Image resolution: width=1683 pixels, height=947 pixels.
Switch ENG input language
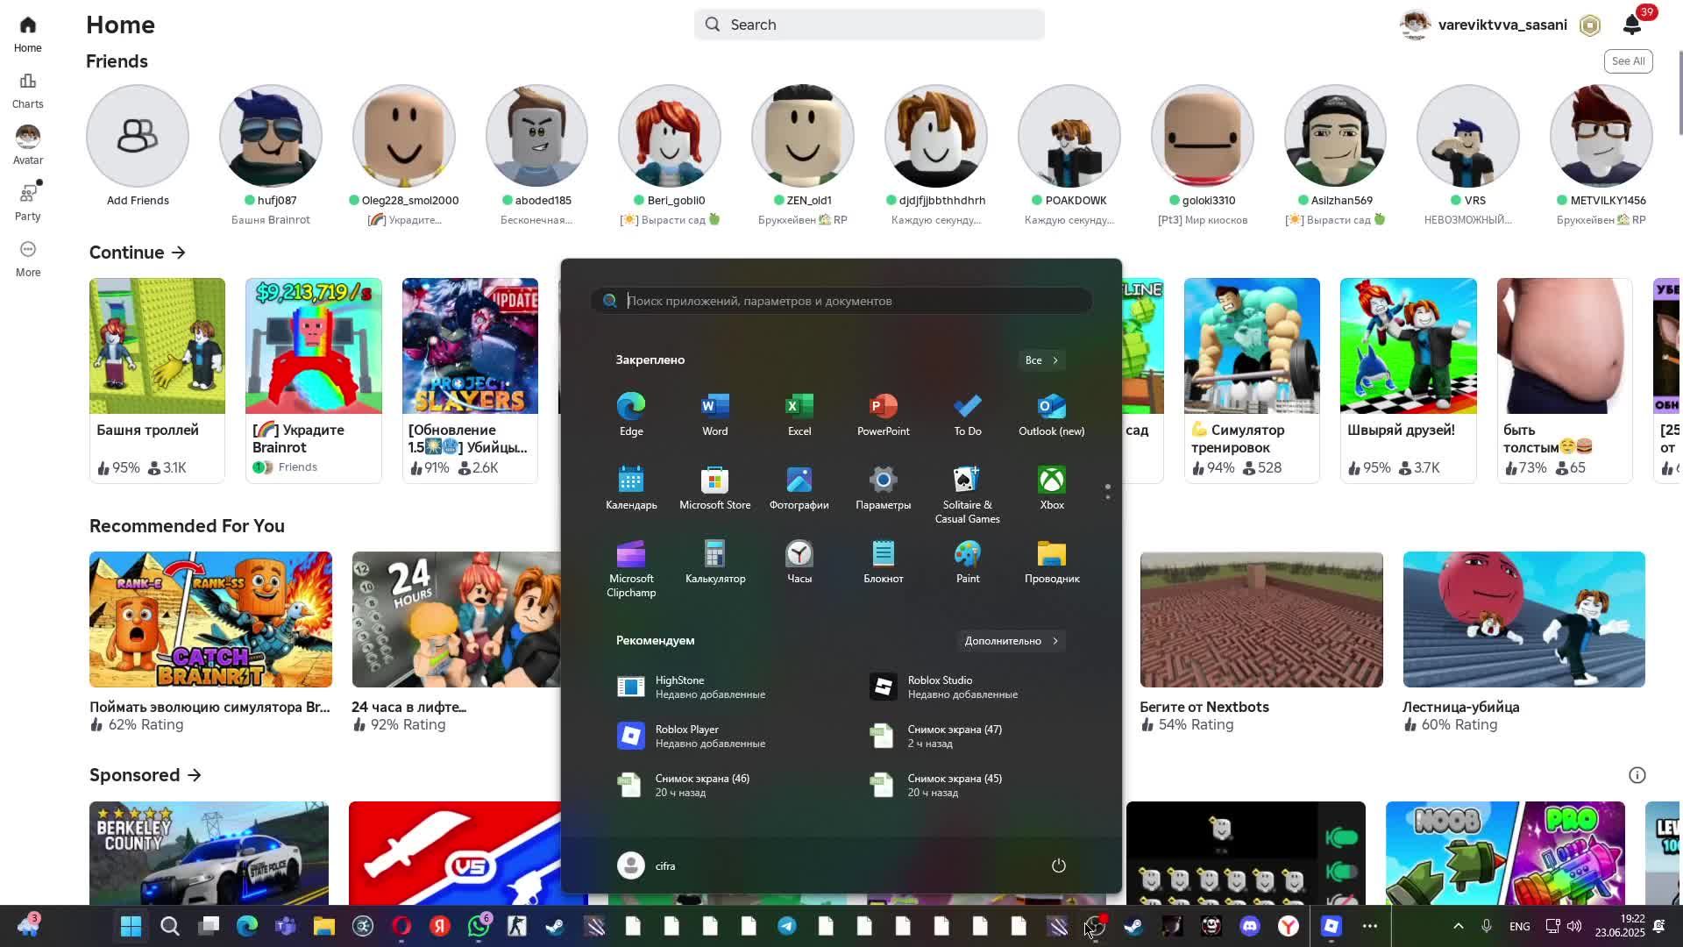click(1520, 926)
